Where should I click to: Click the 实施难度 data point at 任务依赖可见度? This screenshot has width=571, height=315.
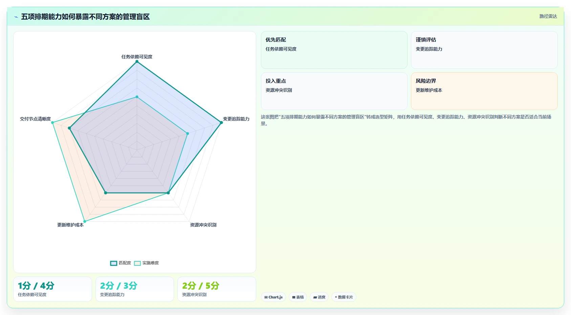point(137,97)
